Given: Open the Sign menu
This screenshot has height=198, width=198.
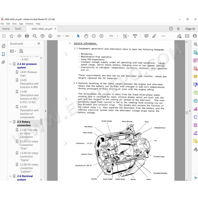Looking at the screenshot, I should click(x=21, y=23).
